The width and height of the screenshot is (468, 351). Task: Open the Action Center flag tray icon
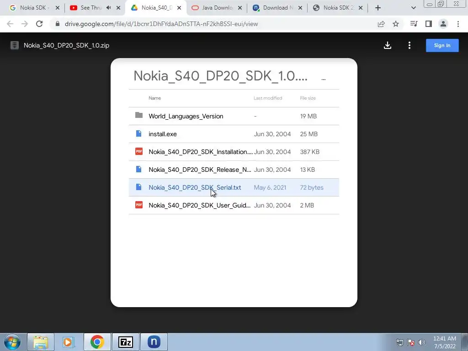[411, 342]
